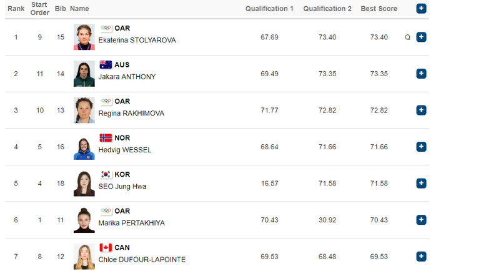481x271 pixels.
Task: Click the South Korean flag icon
Action: point(106,174)
